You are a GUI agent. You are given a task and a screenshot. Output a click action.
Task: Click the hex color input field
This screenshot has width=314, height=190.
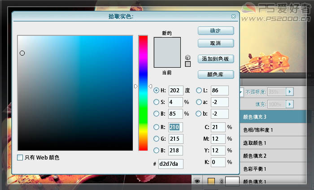pos(170,164)
